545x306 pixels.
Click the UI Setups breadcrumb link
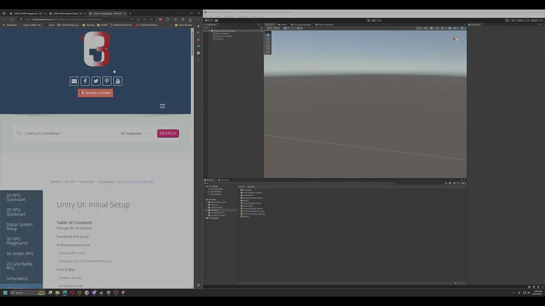point(106,182)
